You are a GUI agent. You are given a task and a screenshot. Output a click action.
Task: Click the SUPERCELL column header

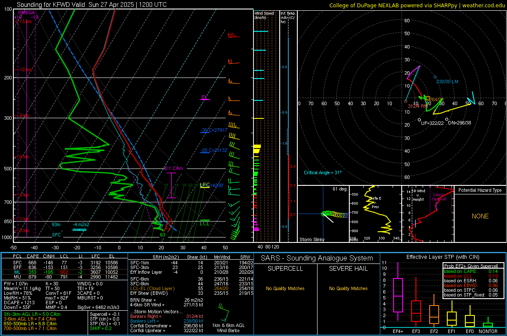pos(285,269)
